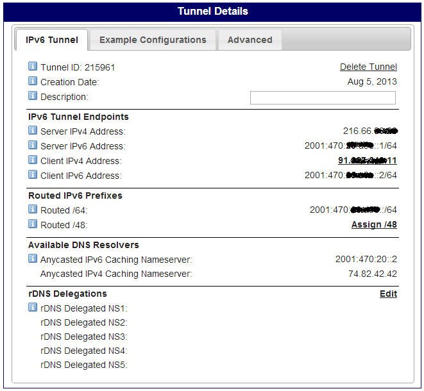
Task: Click the Delete Tunnel link
Action: [368, 67]
